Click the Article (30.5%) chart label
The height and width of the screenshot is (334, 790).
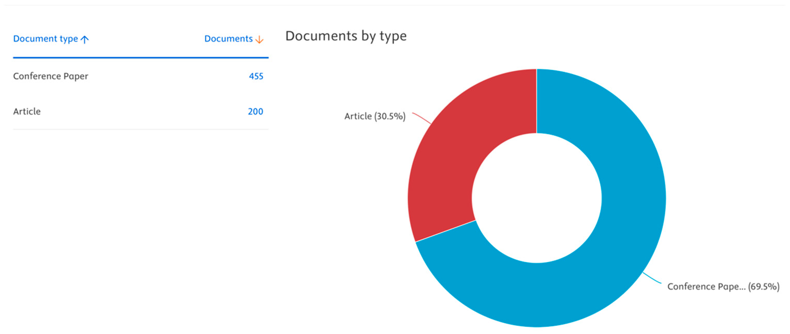tap(375, 116)
